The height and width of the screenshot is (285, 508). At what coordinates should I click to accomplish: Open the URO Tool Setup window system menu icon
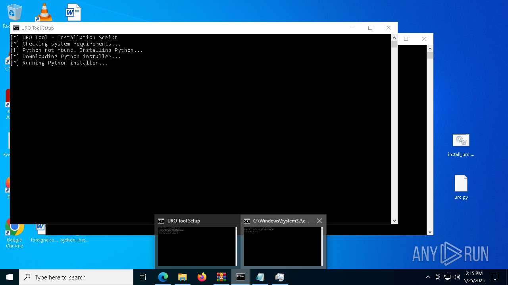[x=16, y=28]
